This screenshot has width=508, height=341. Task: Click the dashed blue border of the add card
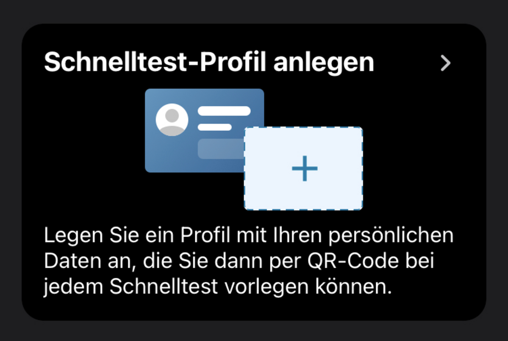(303, 127)
